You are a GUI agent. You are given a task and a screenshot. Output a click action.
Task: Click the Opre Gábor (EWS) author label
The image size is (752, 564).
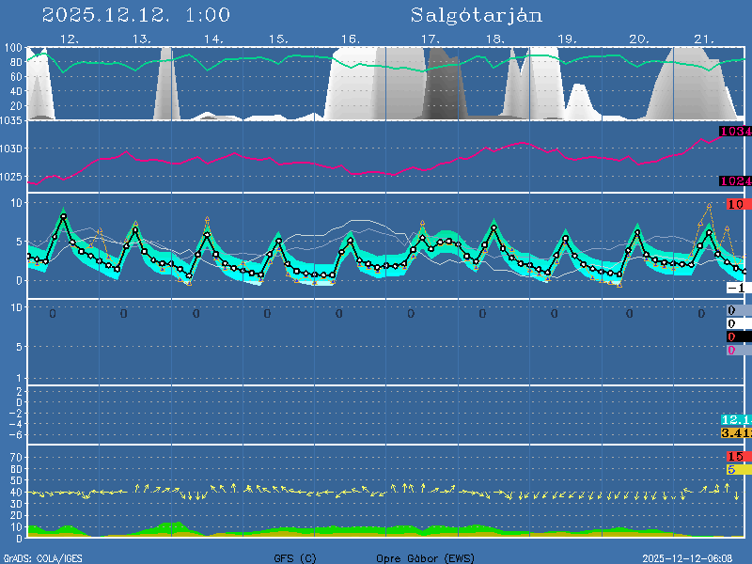click(426, 558)
